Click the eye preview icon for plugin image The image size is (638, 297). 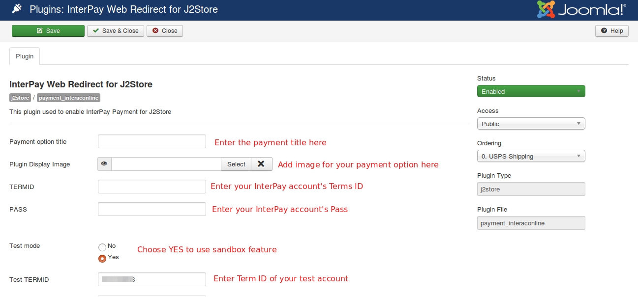[x=104, y=164]
